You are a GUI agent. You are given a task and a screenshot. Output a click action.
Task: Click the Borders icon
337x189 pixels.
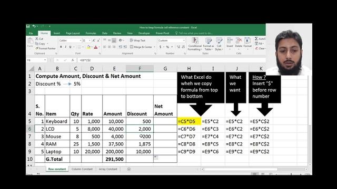coord(80,47)
